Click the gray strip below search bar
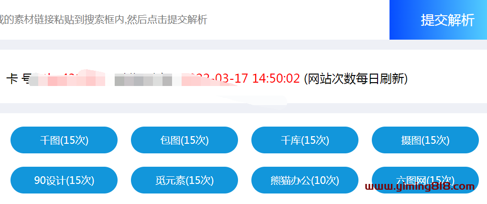This screenshot has width=487, height=204. tap(244, 45)
